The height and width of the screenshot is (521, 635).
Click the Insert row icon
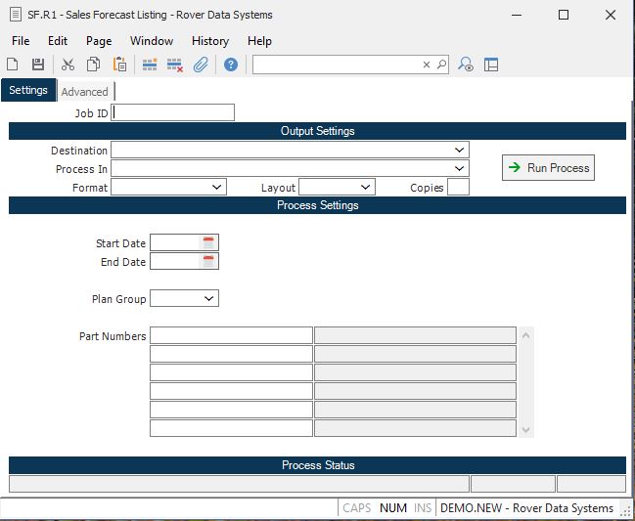pos(150,65)
